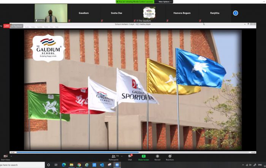Image resolution: width=266 pixels, height=168 pixels.
Task: Open the Participants panel
Action: (114, 157)
